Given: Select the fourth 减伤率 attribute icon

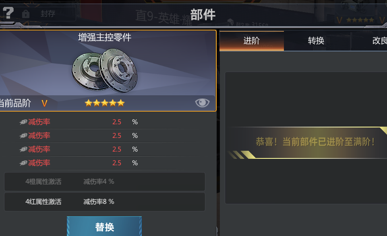Looking at the screenshot, I should 23,163.
